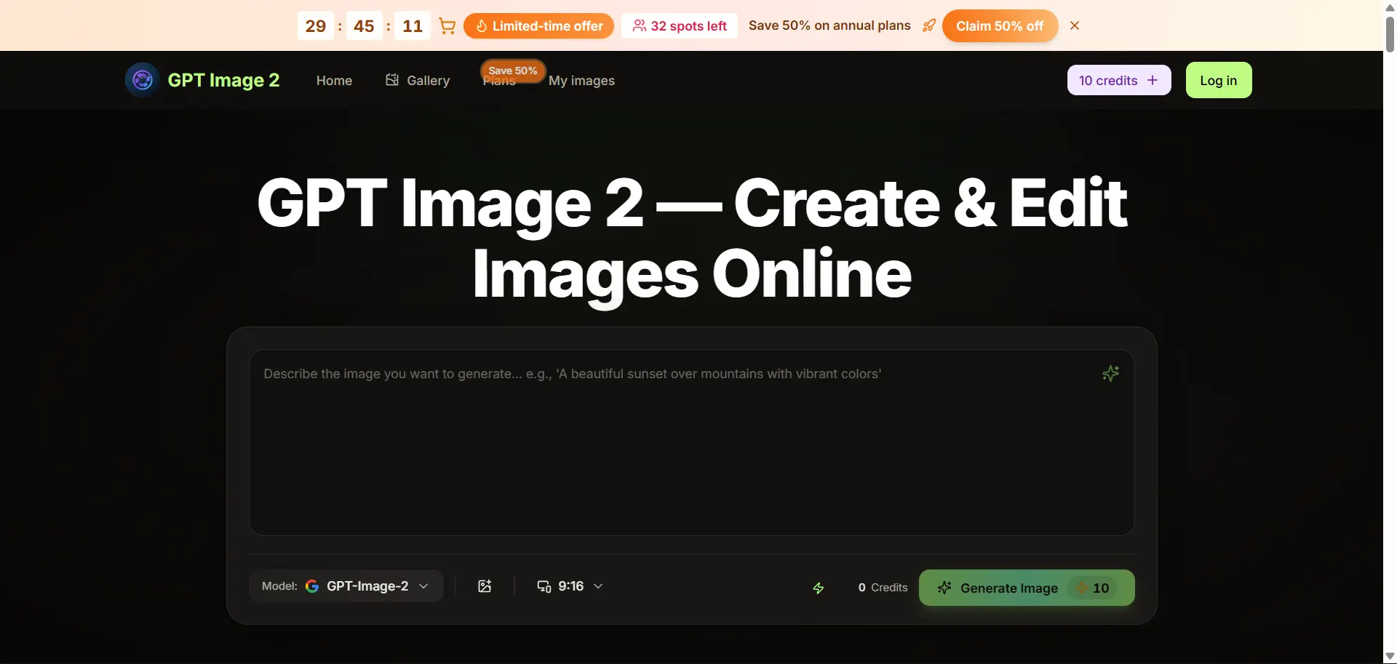Image resolution: width=1397 pixels, height=664 pixels.
Task: Click the Generate Image button
Action: click(1027, 588)
